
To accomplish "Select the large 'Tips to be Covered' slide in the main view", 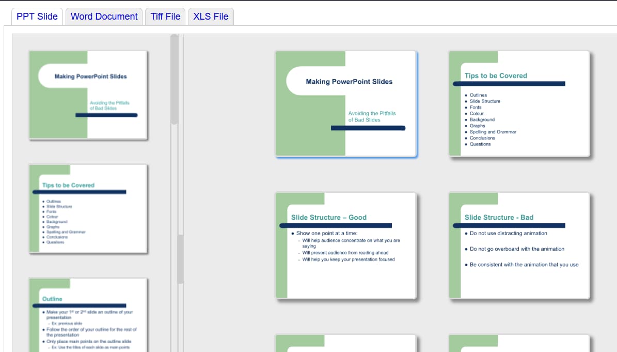I will click(x=519, y=103).
